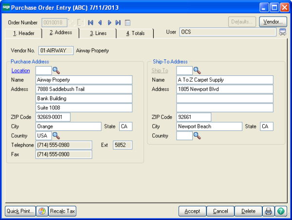
Task: Switch to the Header tab
Action: click(x=23, y=33)
